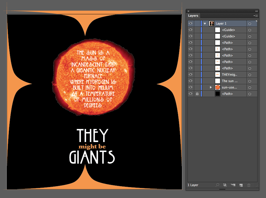Hide the first Guide sublayer

[191, 30]
